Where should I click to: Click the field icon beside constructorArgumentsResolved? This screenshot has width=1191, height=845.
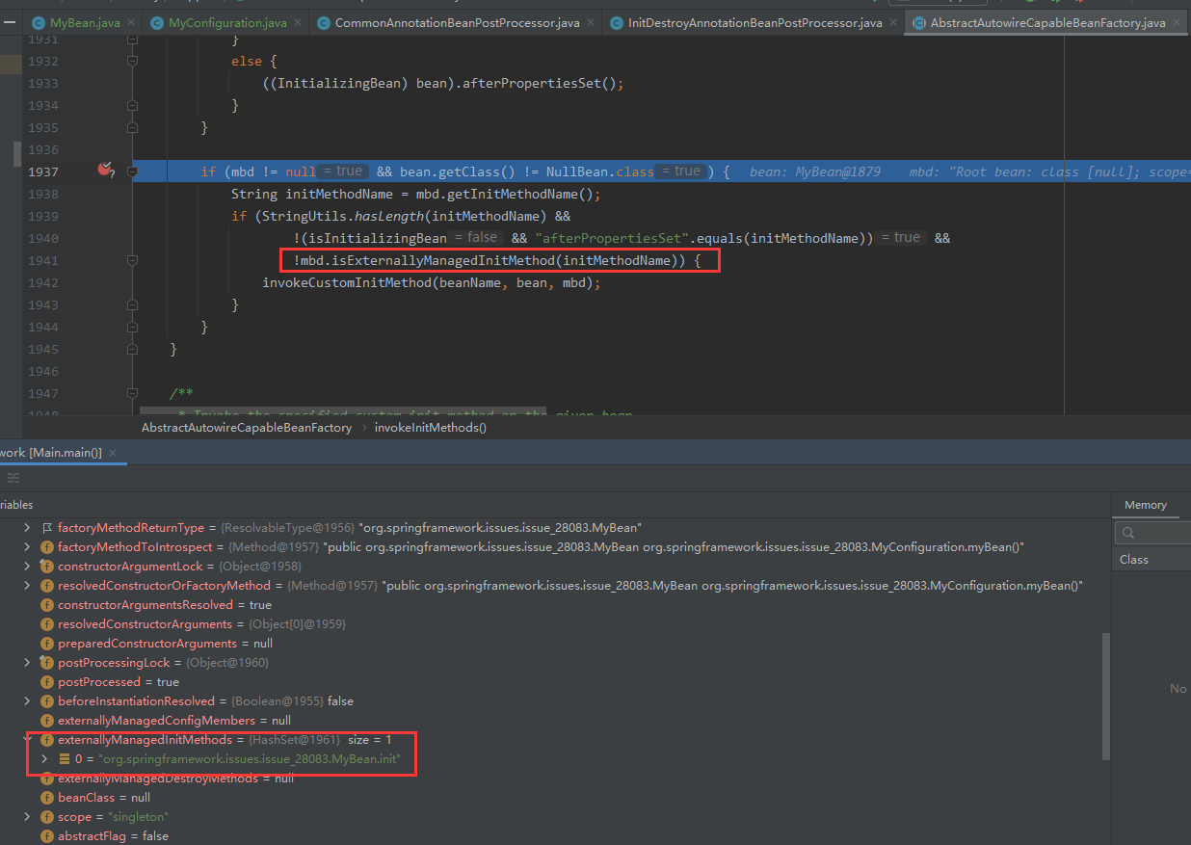46,605
